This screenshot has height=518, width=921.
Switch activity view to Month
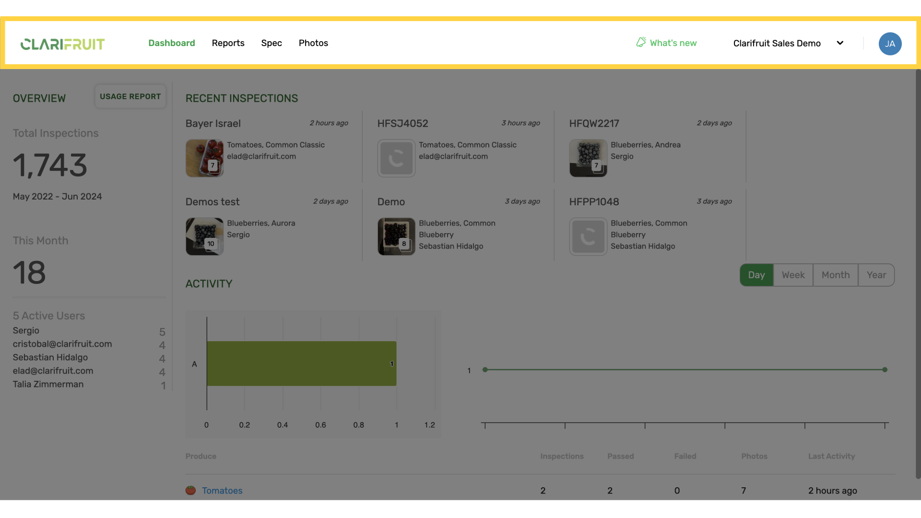pyautogui.click(x=835, y=275)
